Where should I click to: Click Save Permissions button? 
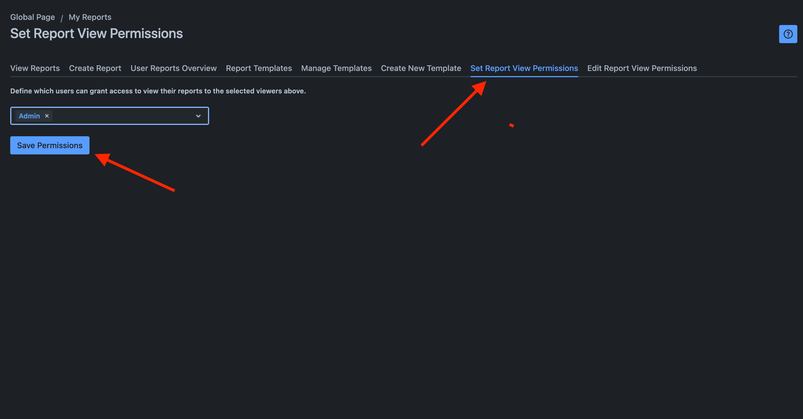pyautogui.click(x=50, y=145)
